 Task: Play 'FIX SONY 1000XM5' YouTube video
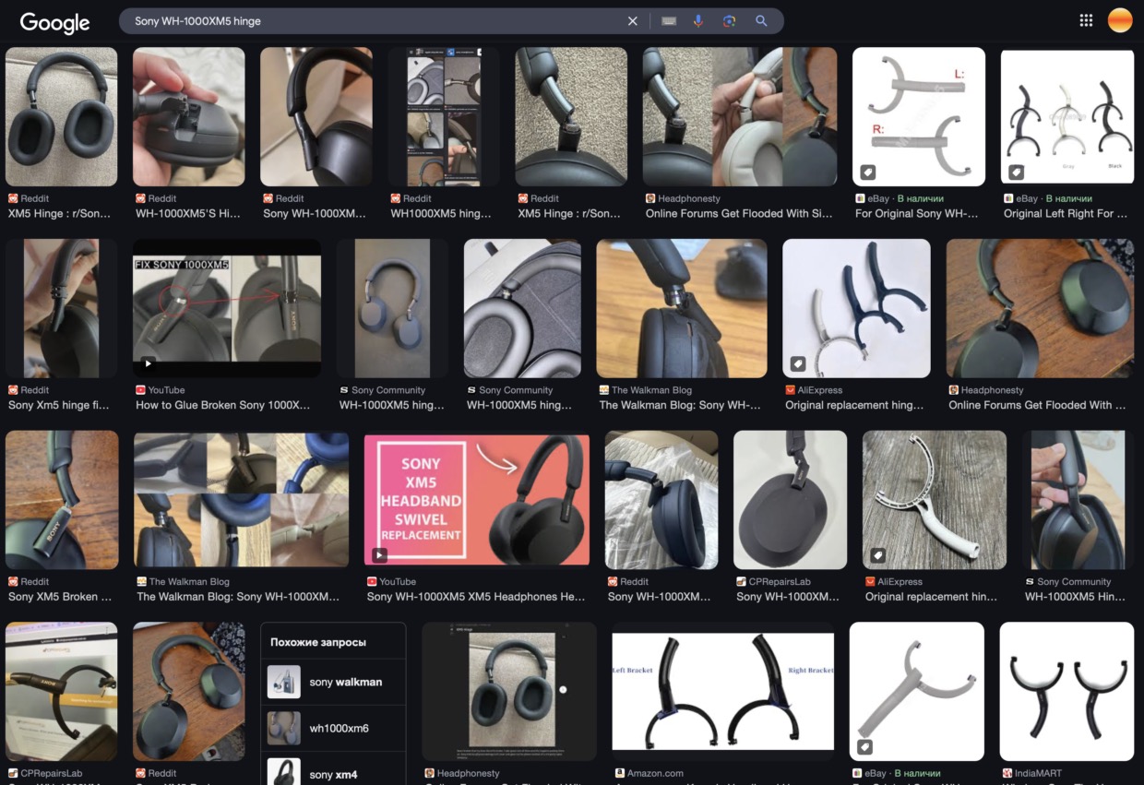[x=227, y=308]
